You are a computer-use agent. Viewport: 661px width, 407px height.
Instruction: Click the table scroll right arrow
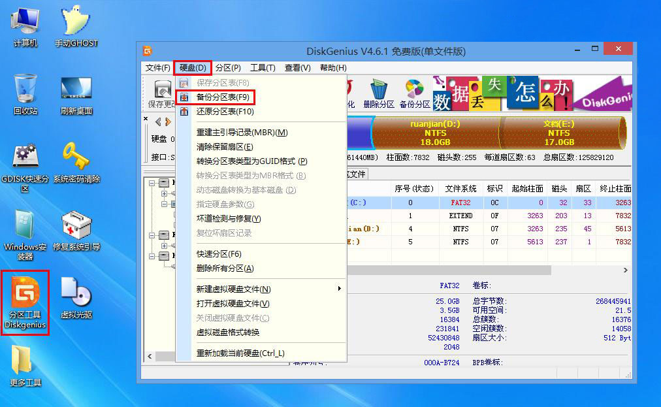click(626, 270)
